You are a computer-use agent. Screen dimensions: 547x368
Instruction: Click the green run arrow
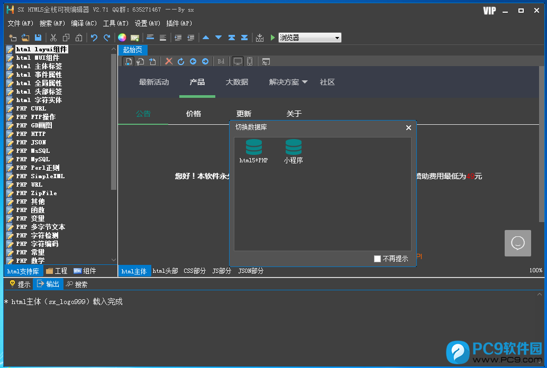click(272, 38)
